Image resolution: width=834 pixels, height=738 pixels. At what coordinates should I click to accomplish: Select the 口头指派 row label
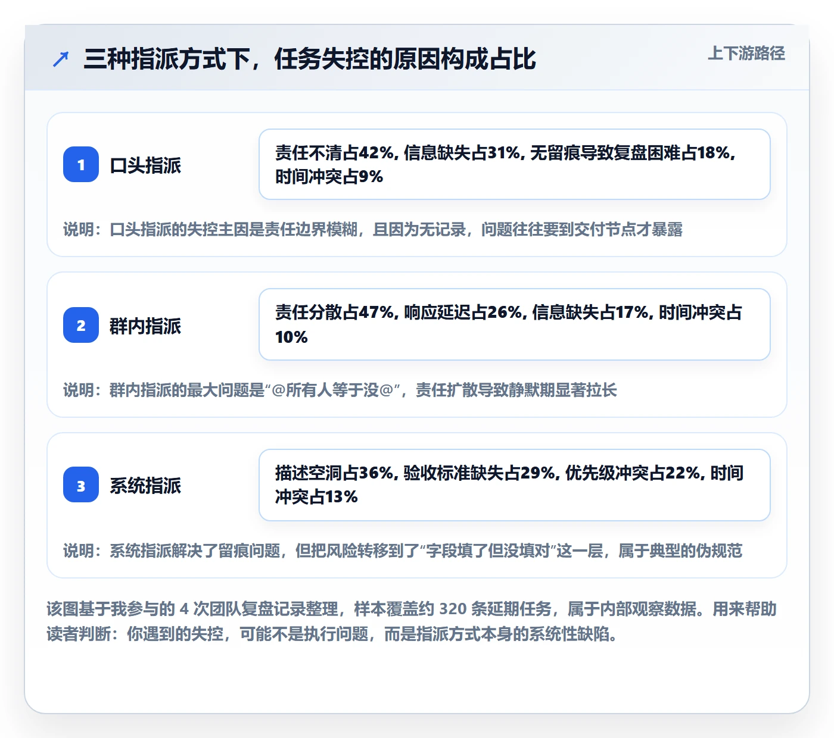[x=145, y=165]
